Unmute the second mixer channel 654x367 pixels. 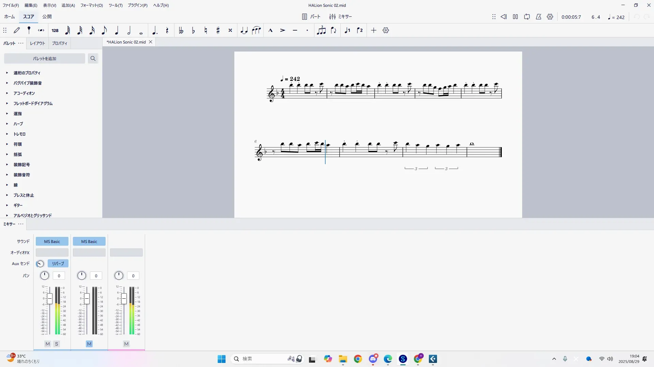tap(89, 344)
